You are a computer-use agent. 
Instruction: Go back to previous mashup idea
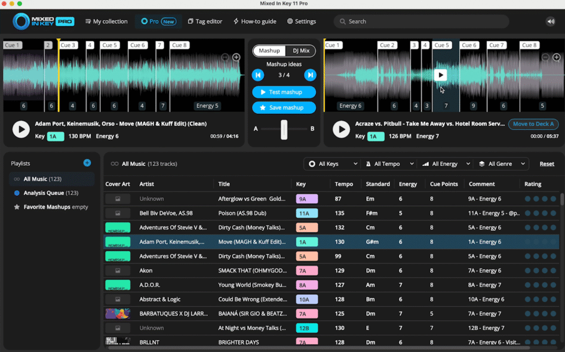[x=258, y=75]
